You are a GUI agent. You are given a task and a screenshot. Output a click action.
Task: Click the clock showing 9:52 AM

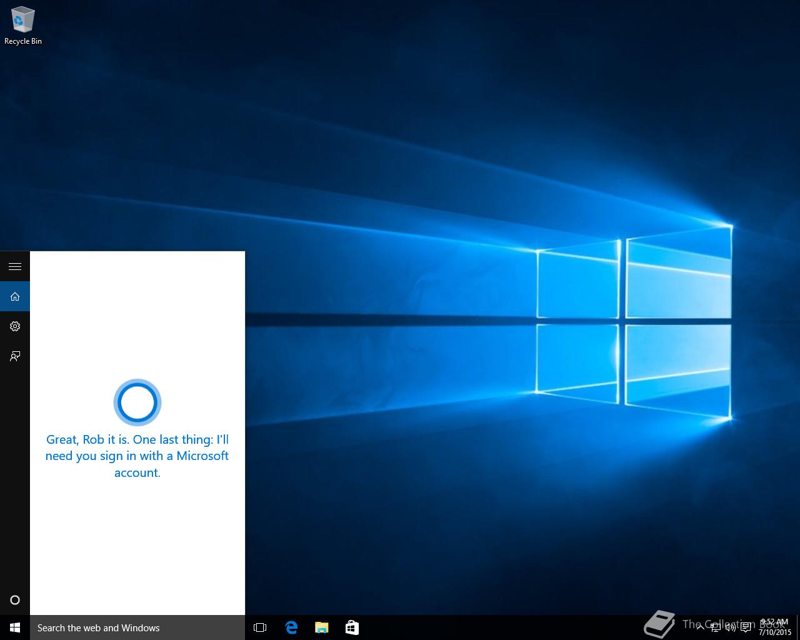point(774,627)
